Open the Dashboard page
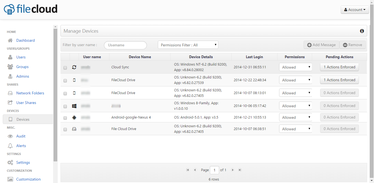 (x=25, y=40)
